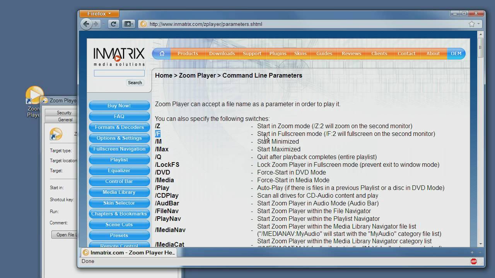
Task: Click 'Force-Start in Media Mode' description
Action: coord(293,180)
